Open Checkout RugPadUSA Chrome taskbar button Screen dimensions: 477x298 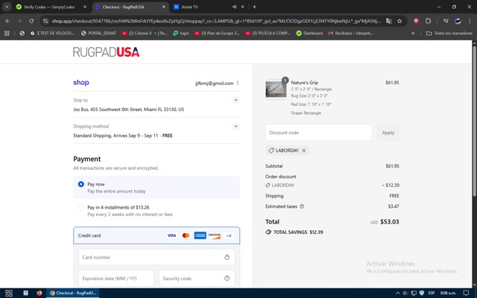tap(73, 293)
